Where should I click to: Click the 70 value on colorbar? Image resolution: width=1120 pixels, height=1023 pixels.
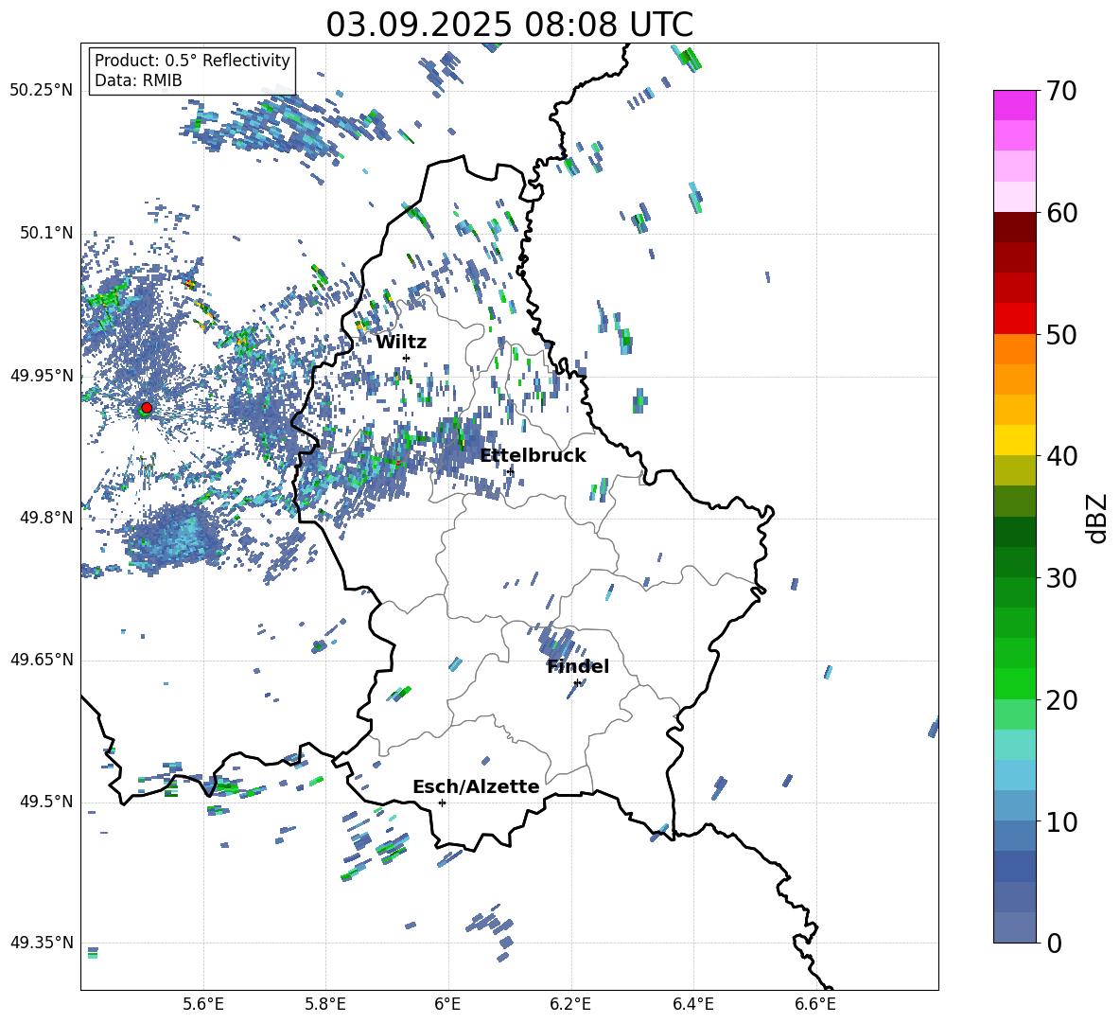point(1061,92)
